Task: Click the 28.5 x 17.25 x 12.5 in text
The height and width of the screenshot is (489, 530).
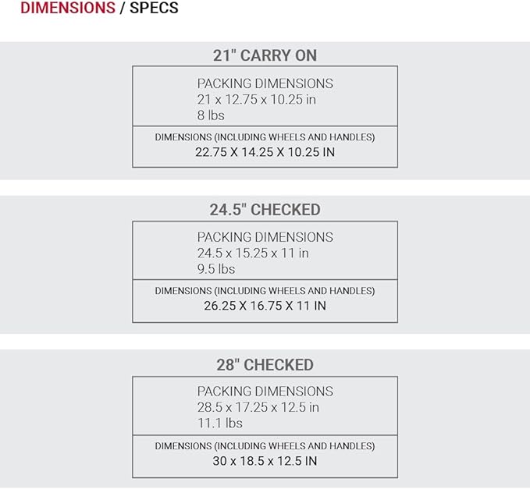Action: (258, 407)
